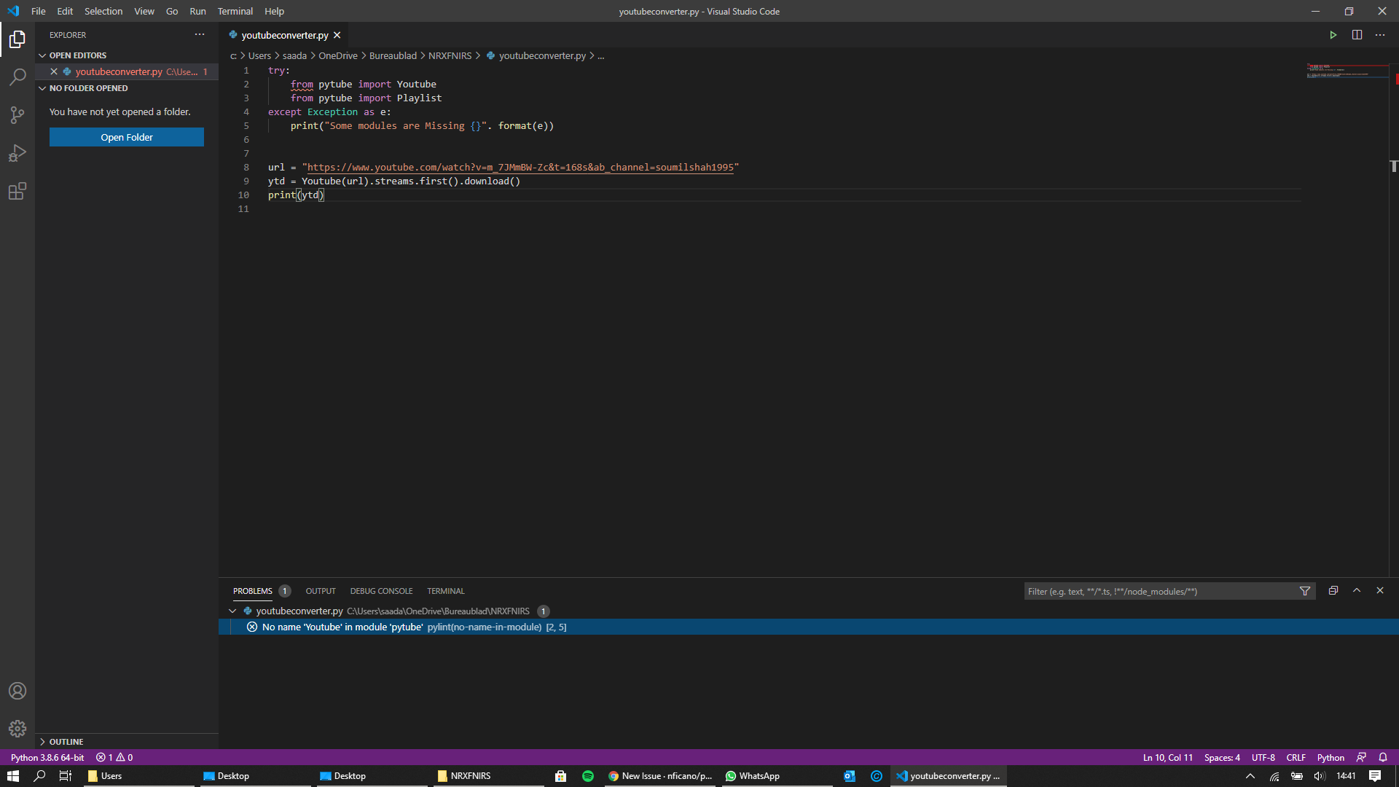Open the Manage gear settings menu
The image size is (1399, 787).
pyautogui.click(x=17, y=728)
